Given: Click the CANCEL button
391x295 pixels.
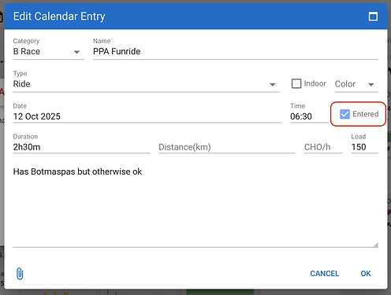Looking at the screenshot, I should 325,274.
